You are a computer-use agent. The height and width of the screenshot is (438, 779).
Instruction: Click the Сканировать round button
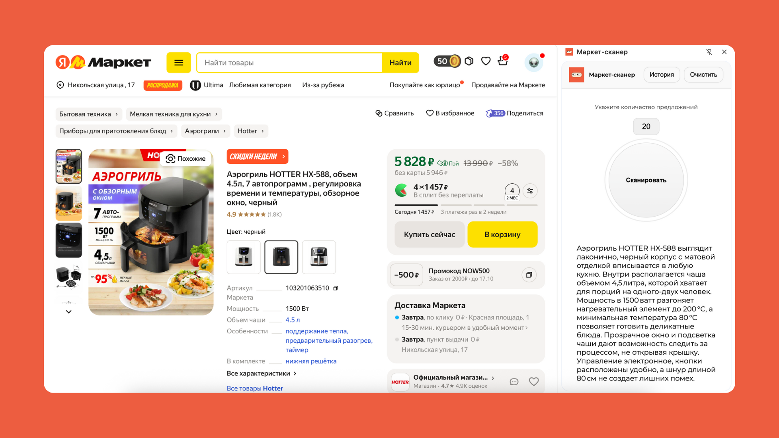point(646,180)
